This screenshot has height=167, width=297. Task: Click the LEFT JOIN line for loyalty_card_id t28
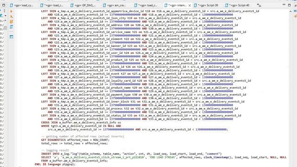point(146,81)
